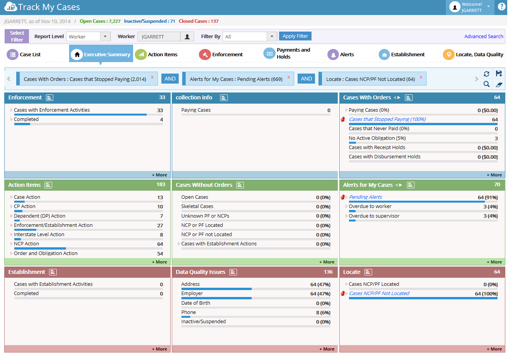This screenshot has width=508, height=354.
Task: Click the pin beside Pending Alerts
Action: [342, 197]
